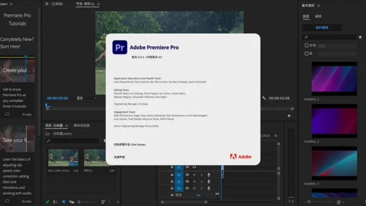This screenshot has width=366, height=206.
Task: Select the Gradient_1 template thumbnail
Action: [x=334, y=79]
